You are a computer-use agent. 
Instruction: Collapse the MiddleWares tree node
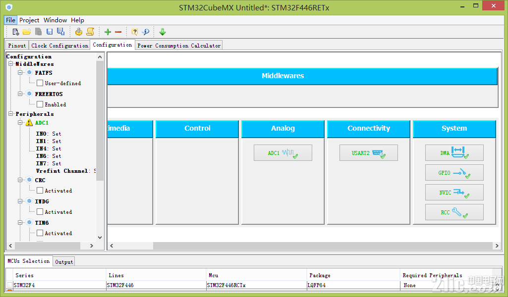click(x=11, y=64)
